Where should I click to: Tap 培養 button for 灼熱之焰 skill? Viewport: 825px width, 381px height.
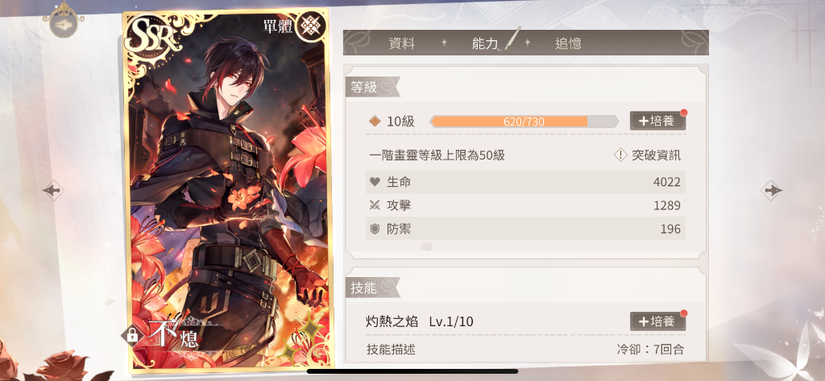click(x=657, y=321)
